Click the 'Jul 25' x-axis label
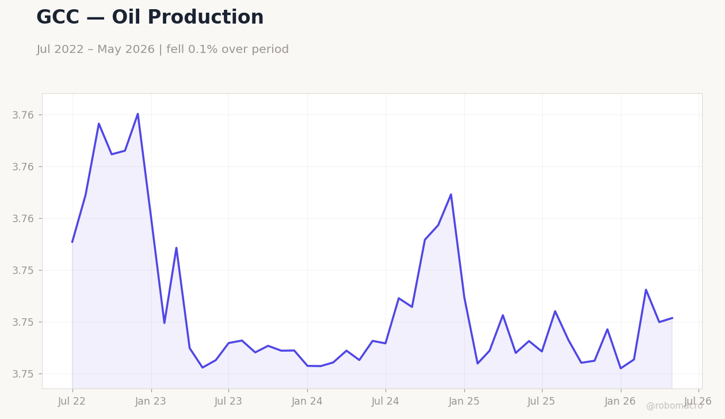The width and height of the screenshot is (725, 419). tap(541, 402)
